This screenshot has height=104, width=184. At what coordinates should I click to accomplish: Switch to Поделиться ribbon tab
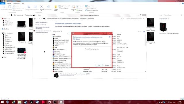tap(16, 3)
